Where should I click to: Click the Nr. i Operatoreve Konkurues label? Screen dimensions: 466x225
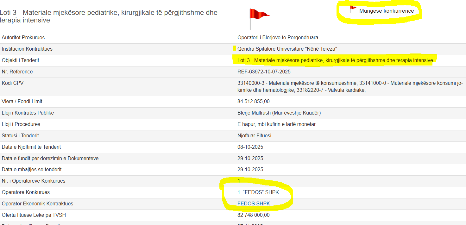pos(34,181)
